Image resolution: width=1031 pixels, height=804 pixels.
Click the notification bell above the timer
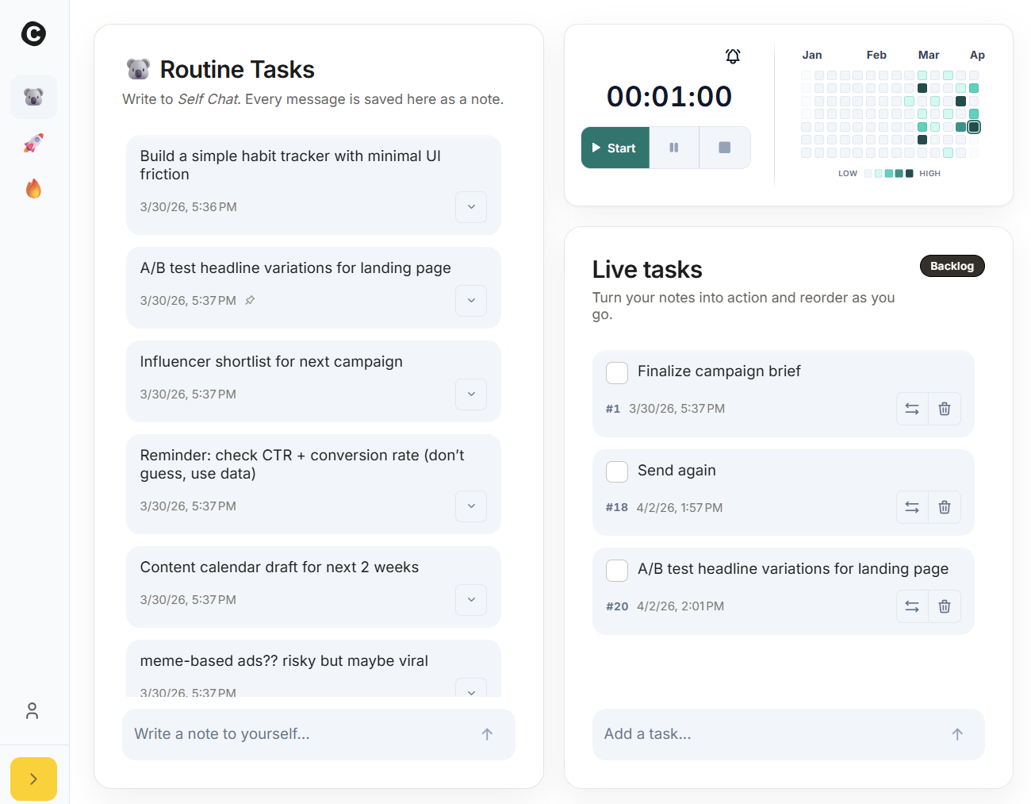732,56
